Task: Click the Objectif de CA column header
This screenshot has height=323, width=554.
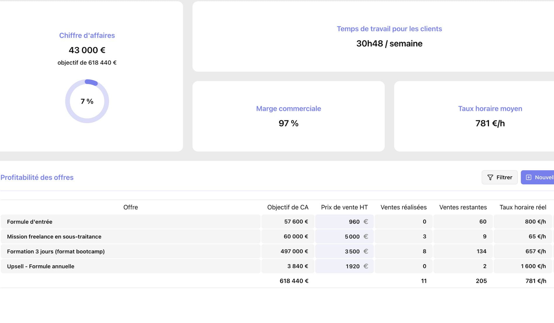Action: (x=288, y=207)
